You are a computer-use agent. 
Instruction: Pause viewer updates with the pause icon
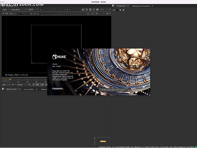tap(97, 9)
